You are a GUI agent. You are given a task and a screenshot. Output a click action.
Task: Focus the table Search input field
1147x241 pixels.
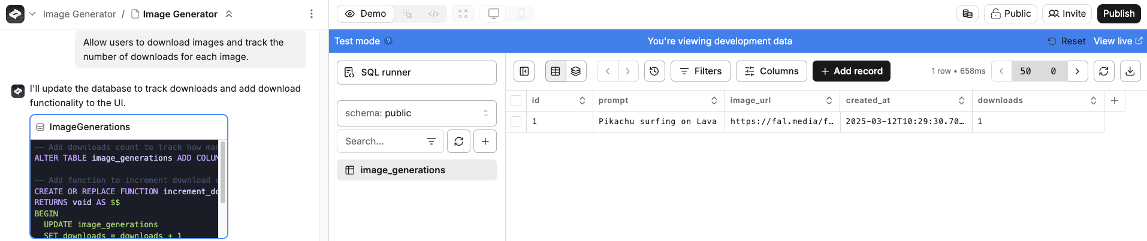[x=384, y=141]
